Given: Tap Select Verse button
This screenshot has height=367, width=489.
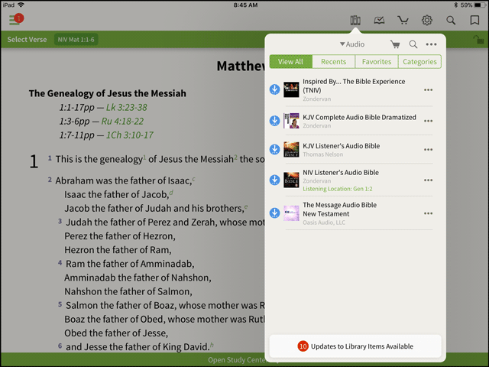Looking at the screenshot, I should point(28,40).
